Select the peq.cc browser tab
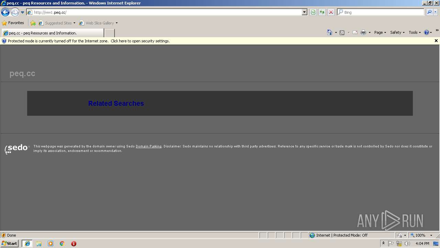 tap(52, 33)
